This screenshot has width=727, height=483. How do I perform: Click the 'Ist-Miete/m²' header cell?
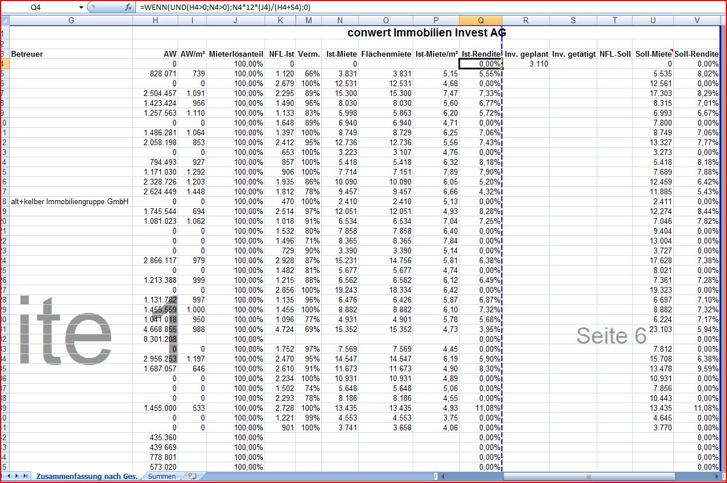436,54
